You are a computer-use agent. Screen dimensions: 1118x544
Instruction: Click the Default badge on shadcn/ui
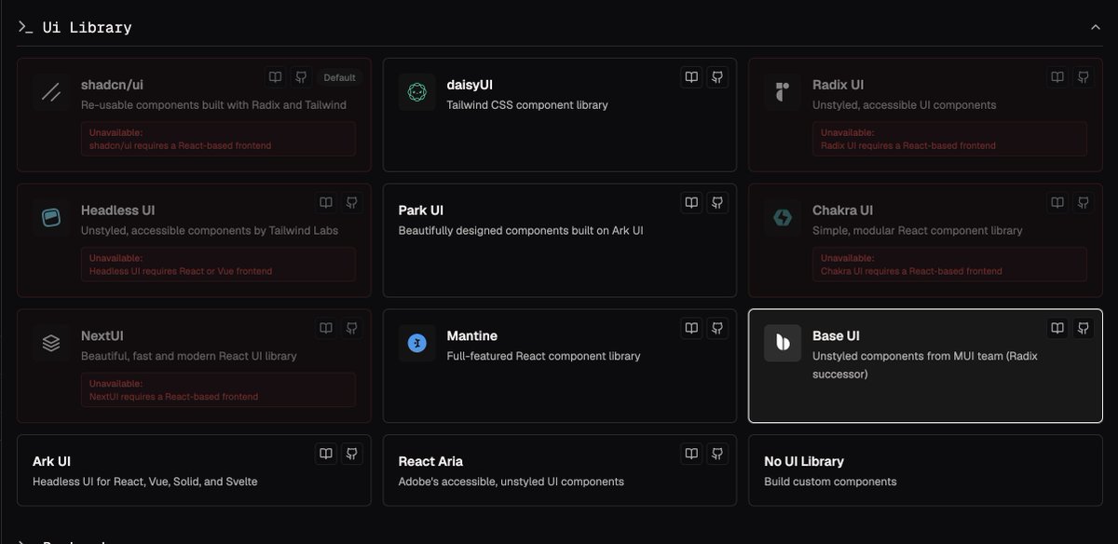[339, 77]
